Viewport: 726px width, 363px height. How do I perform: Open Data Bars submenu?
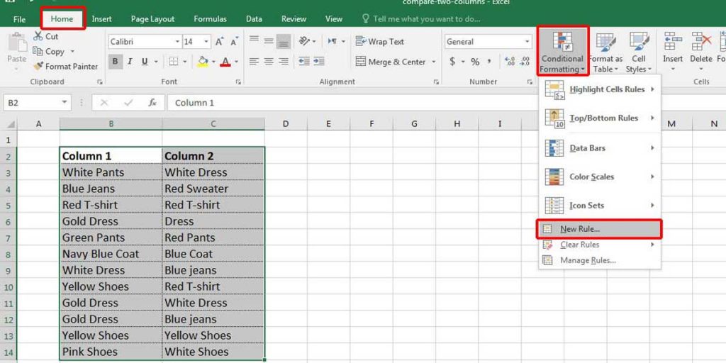coord(600,148)
